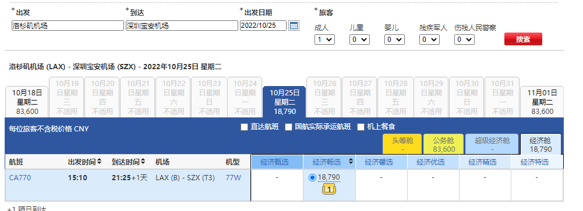The image size is (583, 211).
Task: Click the 77W aircraft type link
Action: 233,178
